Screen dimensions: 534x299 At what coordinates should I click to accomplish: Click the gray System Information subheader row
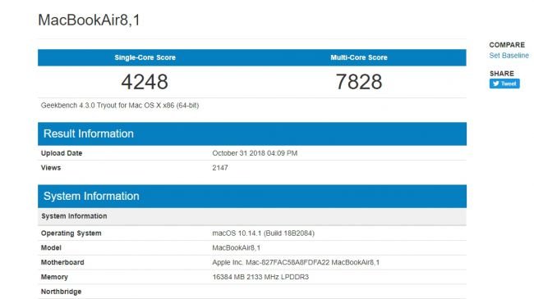[x=252, y=216]
